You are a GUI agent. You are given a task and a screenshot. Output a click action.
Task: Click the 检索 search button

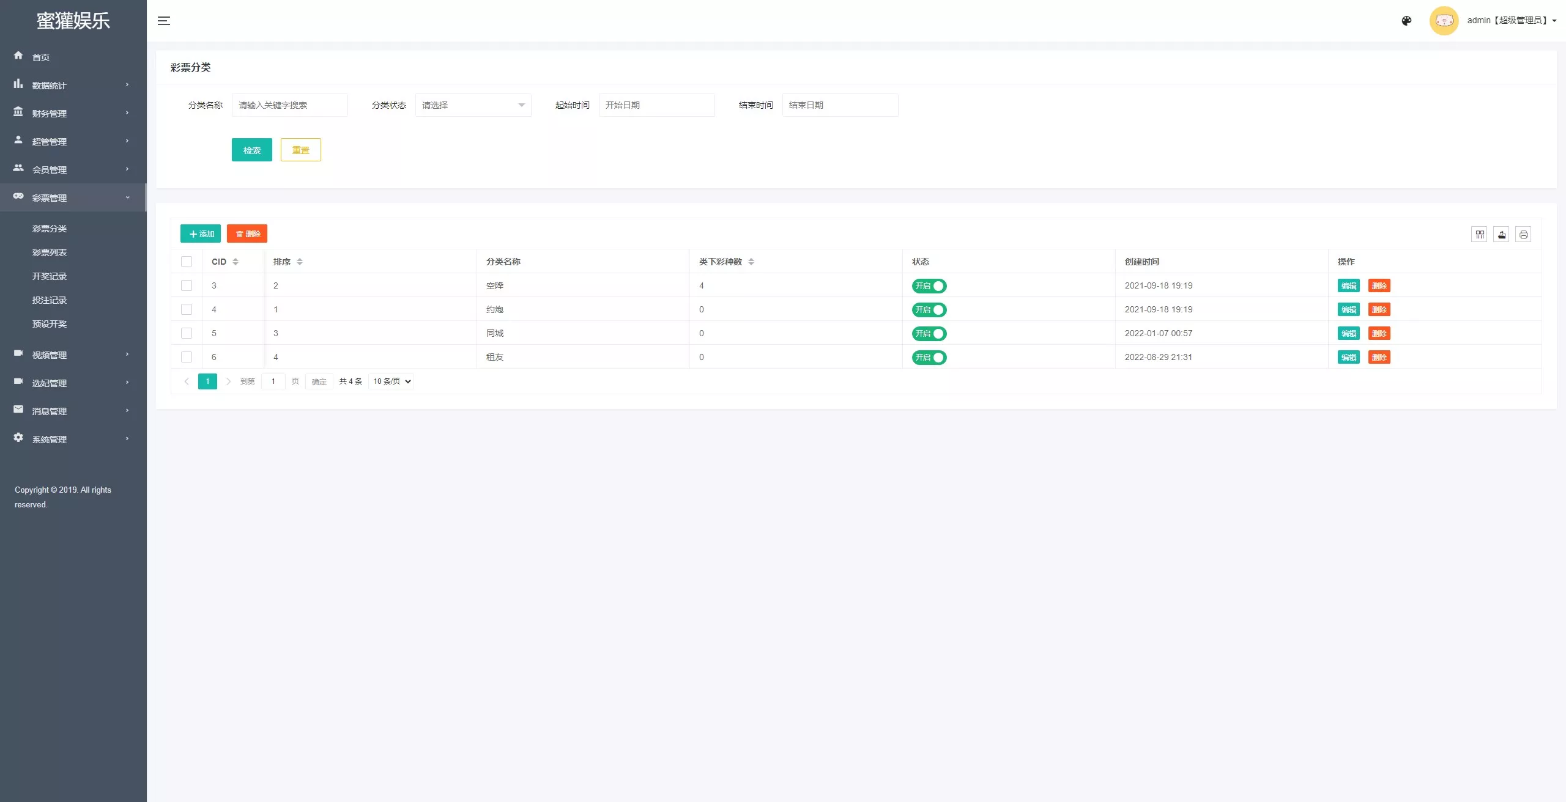251,150
